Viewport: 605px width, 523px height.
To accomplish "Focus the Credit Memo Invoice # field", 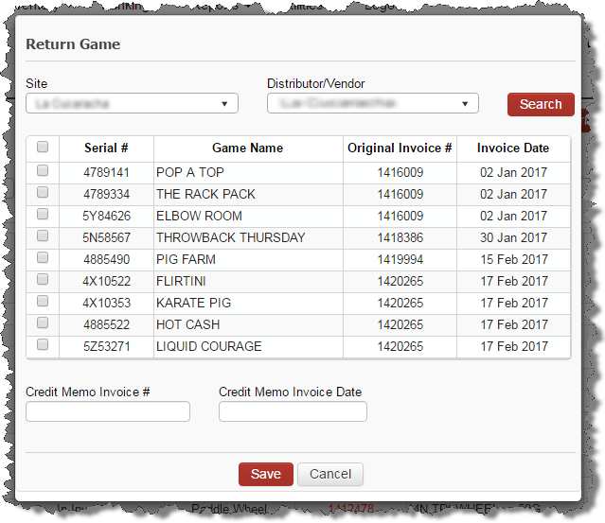I will point(108,411).
